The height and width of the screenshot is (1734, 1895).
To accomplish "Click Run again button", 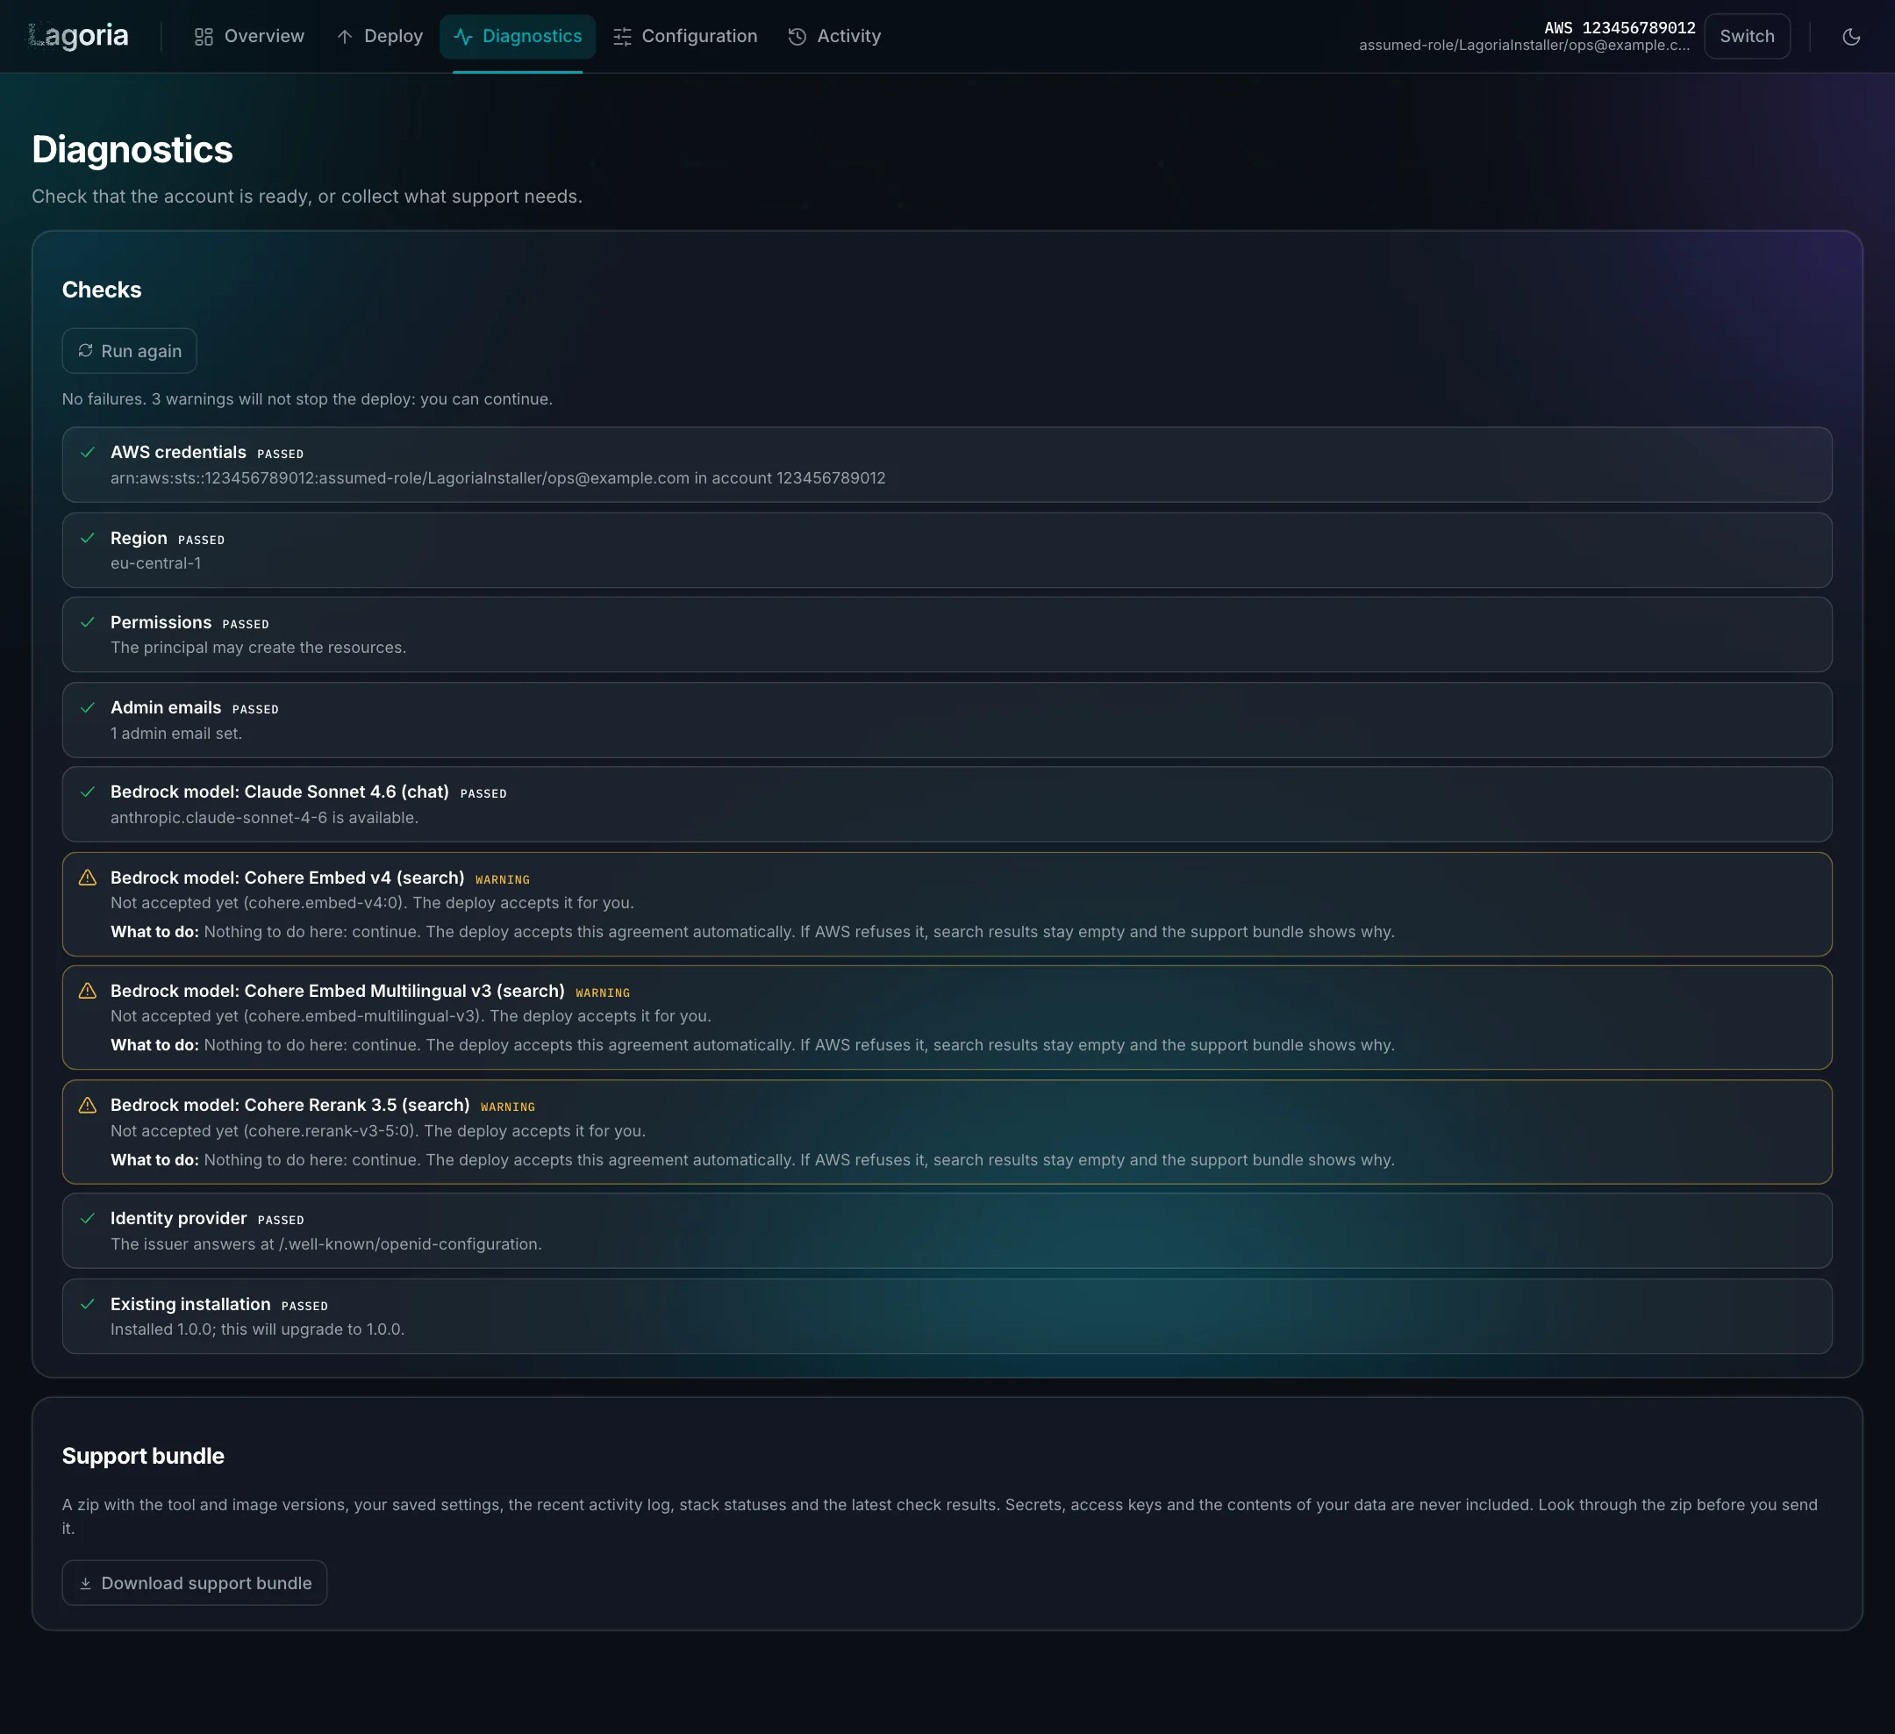I will pos(130,351).
